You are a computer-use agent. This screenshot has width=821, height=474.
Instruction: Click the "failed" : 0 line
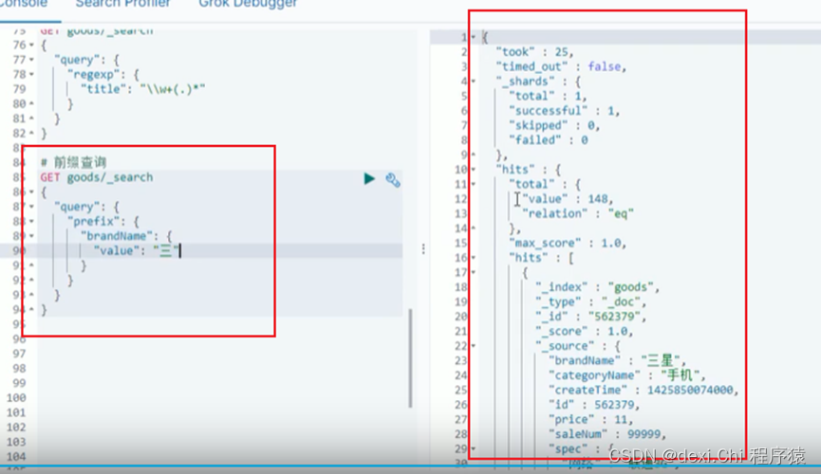[549, 140]
